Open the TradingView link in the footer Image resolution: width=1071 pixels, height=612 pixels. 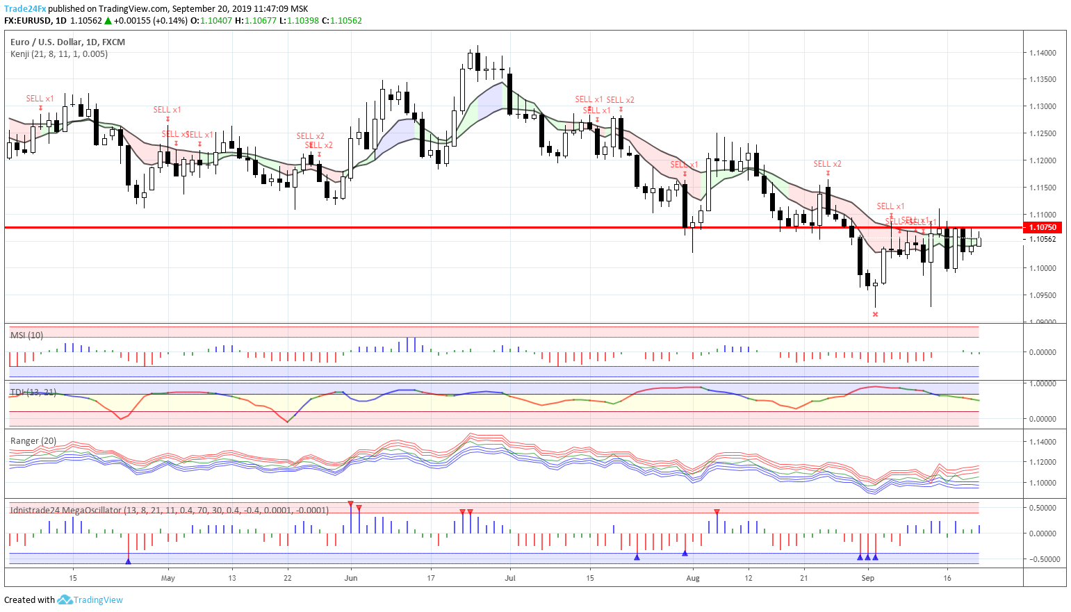pos(98,599)
